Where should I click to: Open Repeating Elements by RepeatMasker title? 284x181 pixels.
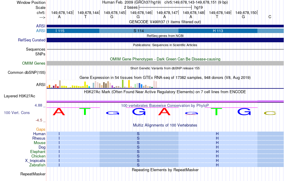(165, 170)
